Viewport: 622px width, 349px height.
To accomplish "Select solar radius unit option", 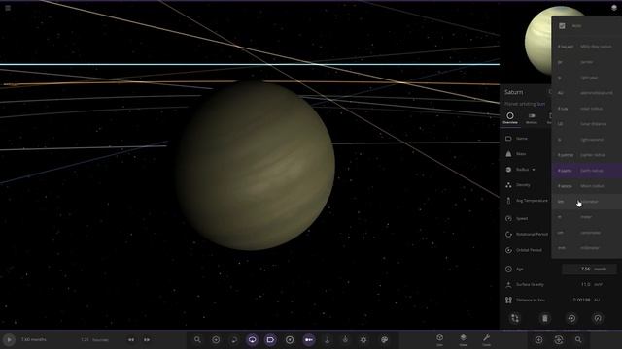I will 587,109.
